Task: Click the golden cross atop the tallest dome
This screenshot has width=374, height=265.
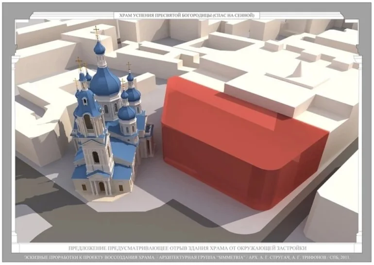Action: 96,32
